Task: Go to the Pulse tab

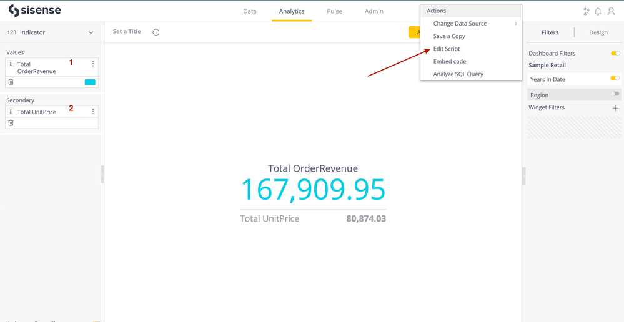Action: coord(334,11)
